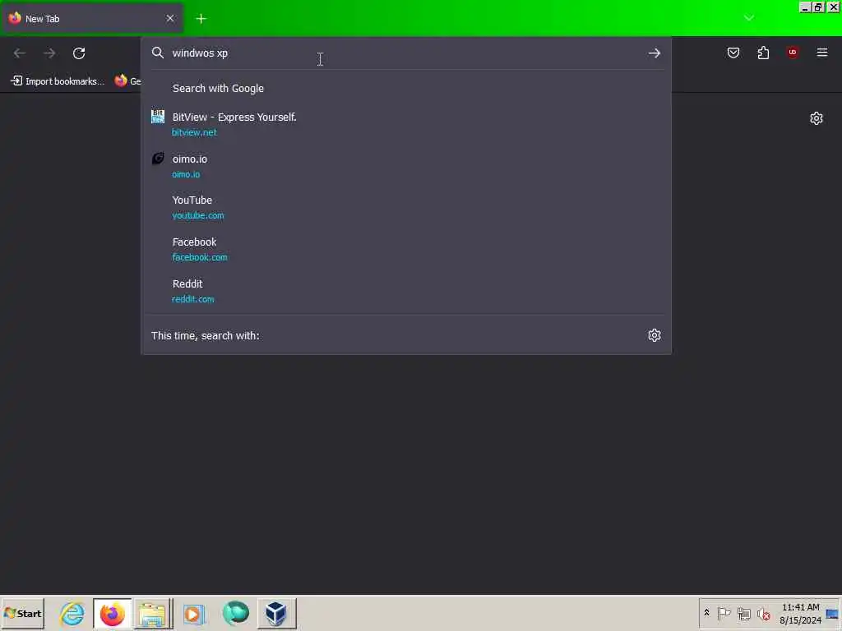Open the muted volume tray icon
Image resolution: width=842 pixels, height=631 pixels.
[763, 613]
